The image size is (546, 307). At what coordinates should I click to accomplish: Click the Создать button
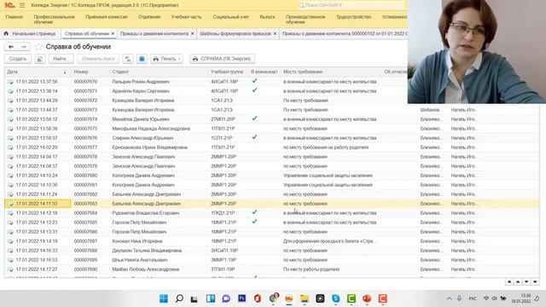pos(18,59)
